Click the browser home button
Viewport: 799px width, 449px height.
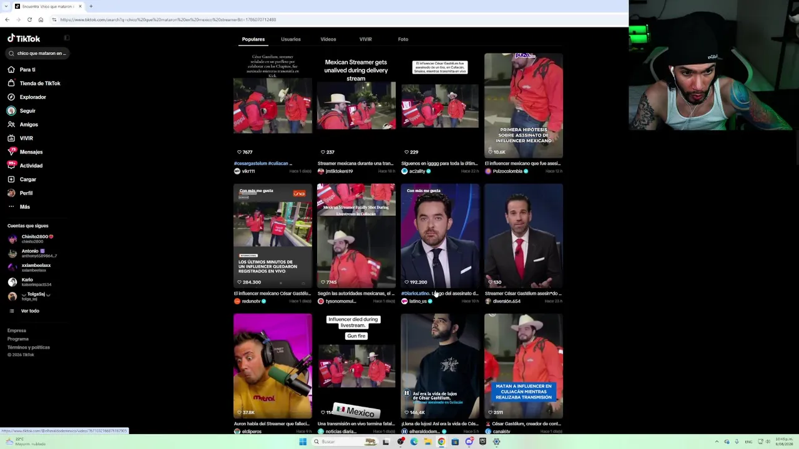pos(41,19)
